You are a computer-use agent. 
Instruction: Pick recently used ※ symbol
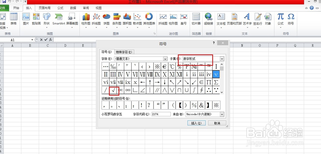(x=216, y=105)
